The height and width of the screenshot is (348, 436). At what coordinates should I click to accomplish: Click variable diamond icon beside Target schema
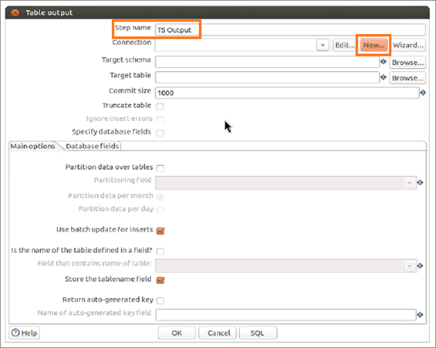[384, 62]
